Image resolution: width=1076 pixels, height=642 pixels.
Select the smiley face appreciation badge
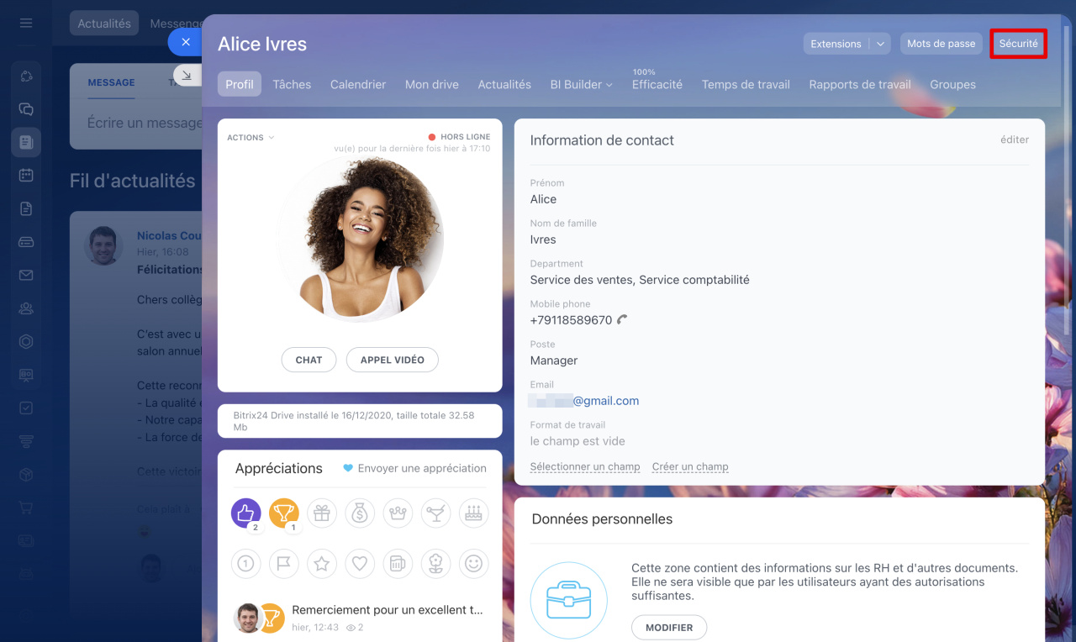click(x=473, y=564)
